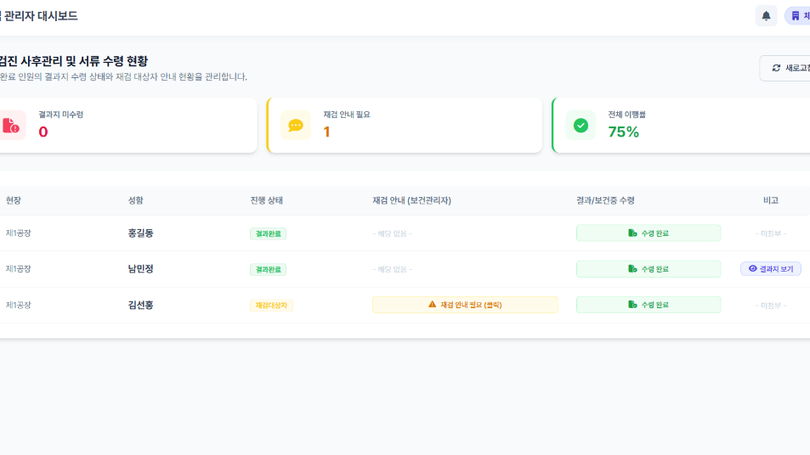Screen dimensions: 810x455
Task: Click the 75% 전체 이행률 value
Action: 623,132
